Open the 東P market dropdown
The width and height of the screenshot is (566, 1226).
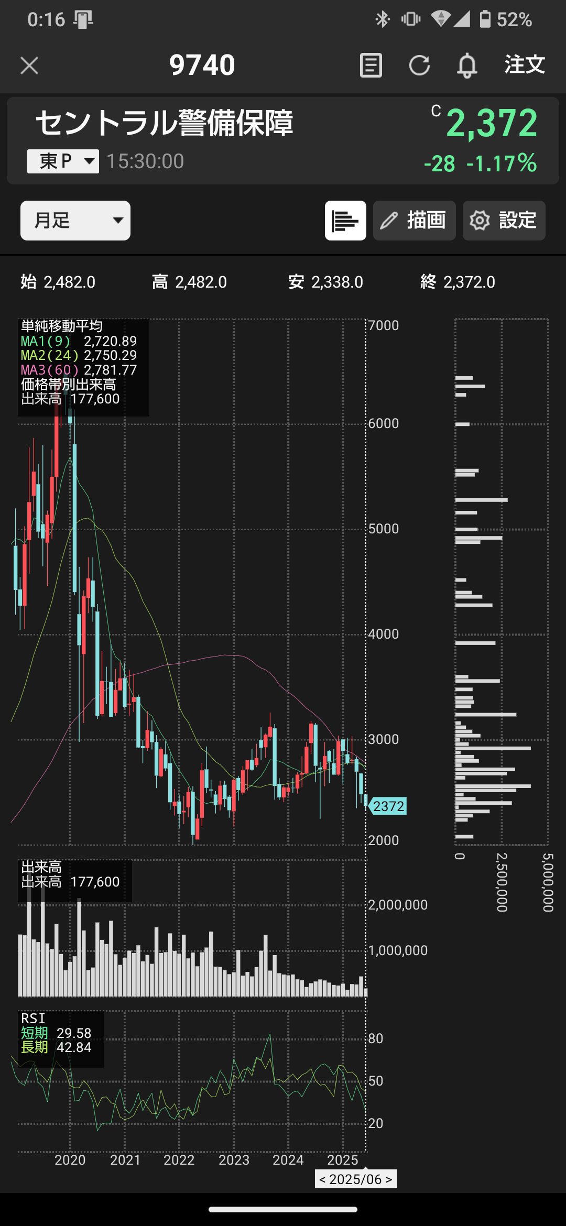[x=63, y=161]
